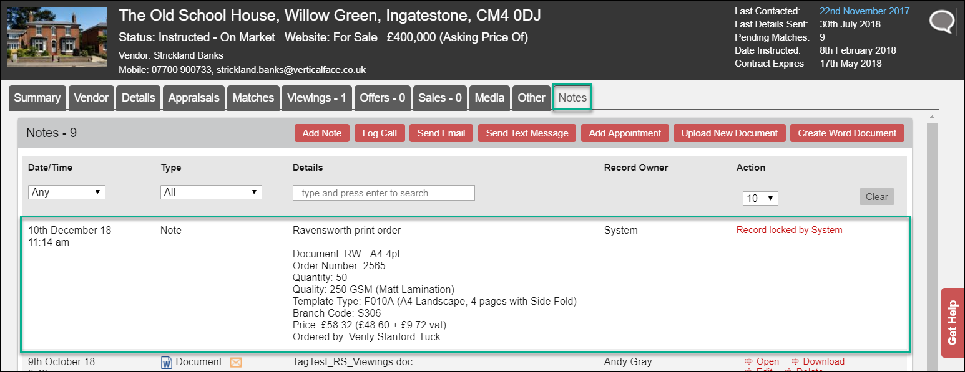Switch to the Media tab
The width and height of the screenshot is (965, 372).
(490, 98)
